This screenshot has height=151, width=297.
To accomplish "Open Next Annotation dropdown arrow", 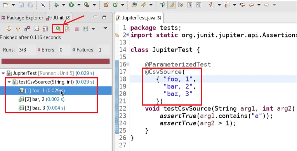I will pyautogui.click(x=219, y=5).
